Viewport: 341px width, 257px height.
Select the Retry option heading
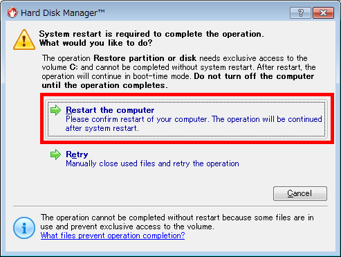(x=77, y=154)
